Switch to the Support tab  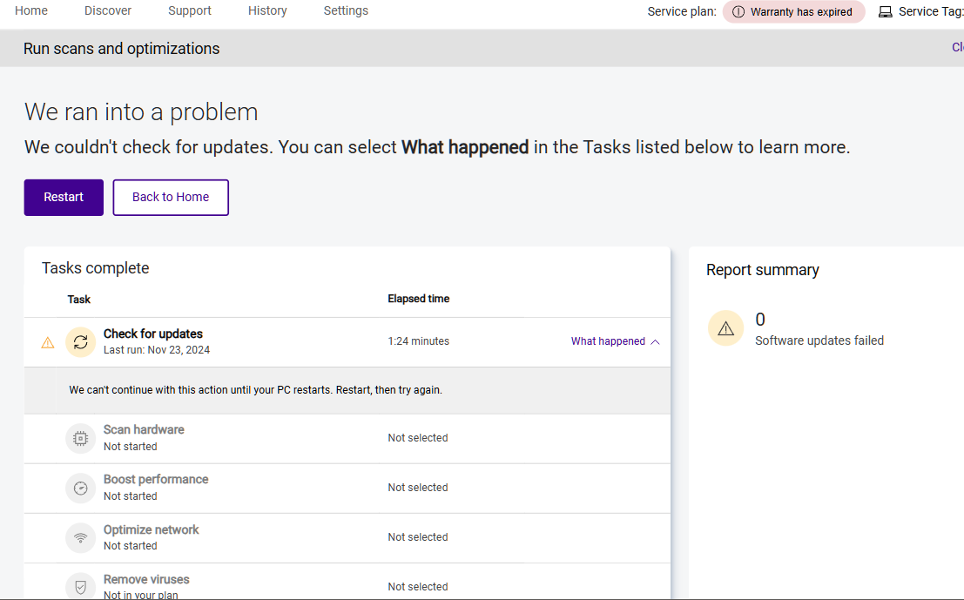pyautogui.click(x=190, y=10)
